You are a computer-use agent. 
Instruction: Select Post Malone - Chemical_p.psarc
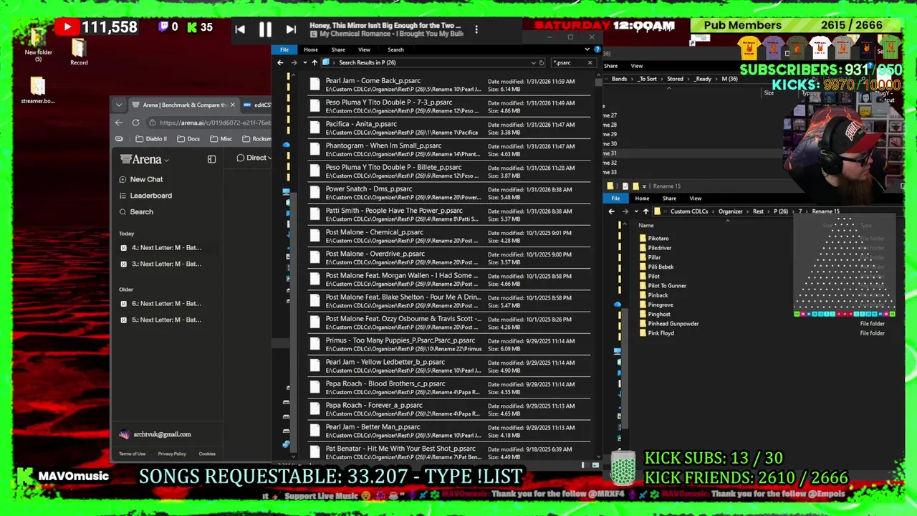coord(450,236)
